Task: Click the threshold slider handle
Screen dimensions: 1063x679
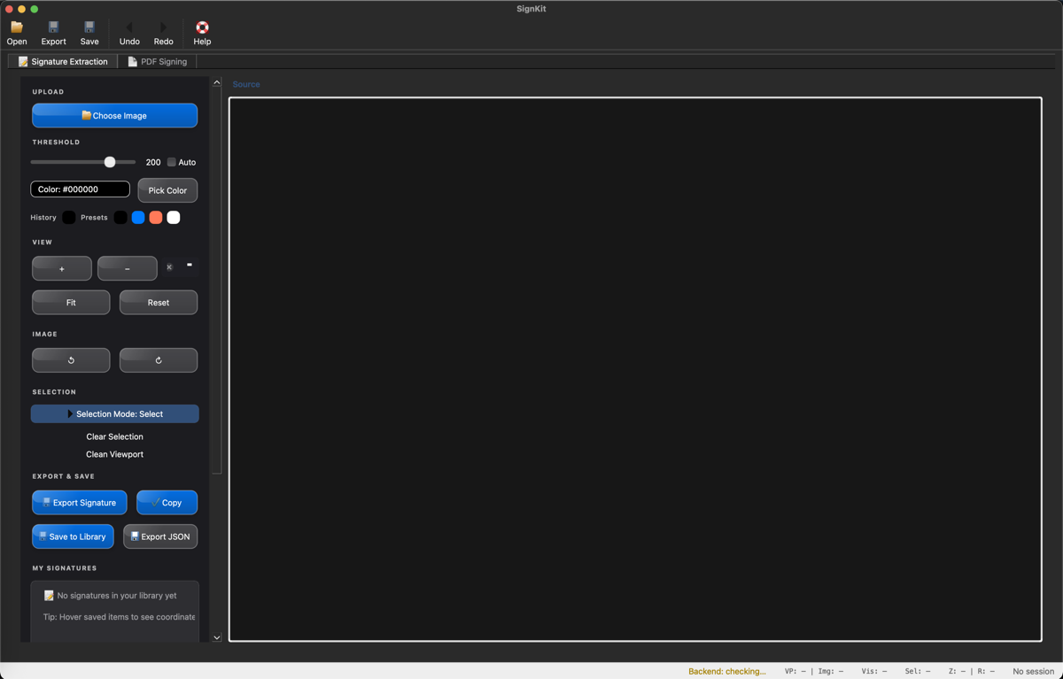Action: tap(110, 162)
